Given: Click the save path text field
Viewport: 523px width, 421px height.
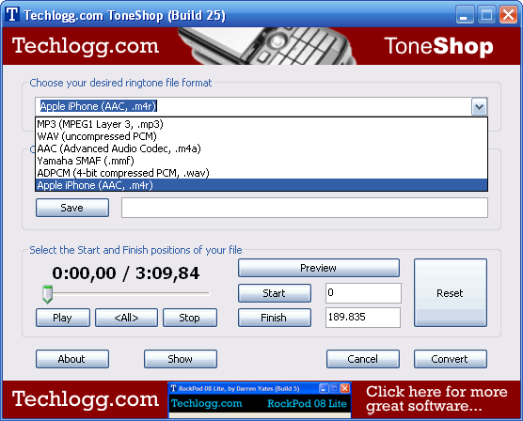Looking at the screenshot, I should click(305, 208).
